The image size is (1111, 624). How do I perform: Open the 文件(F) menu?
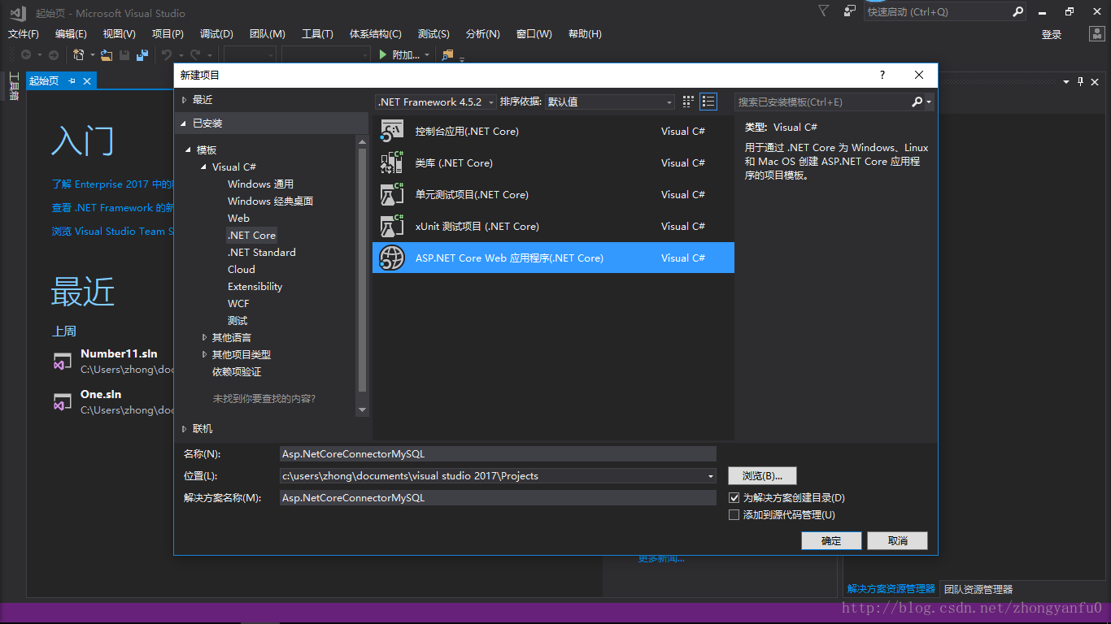[x=24, y=33]
